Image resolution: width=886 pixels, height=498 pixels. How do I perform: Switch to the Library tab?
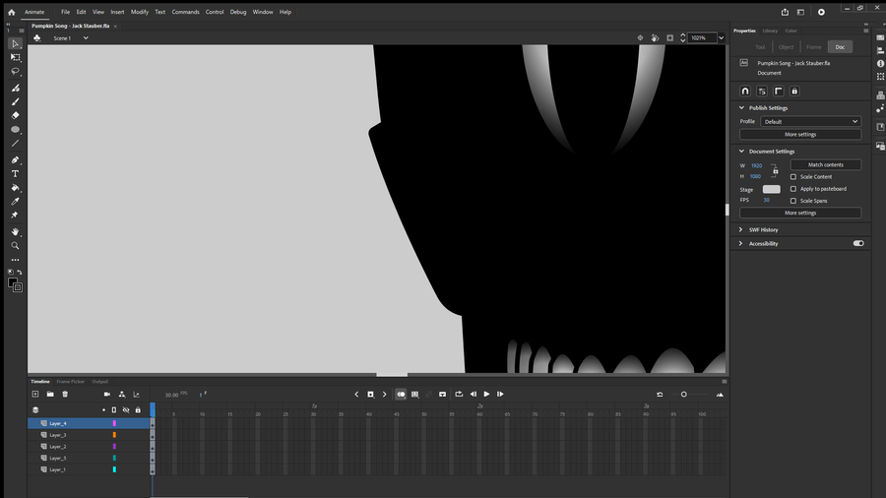770,31
